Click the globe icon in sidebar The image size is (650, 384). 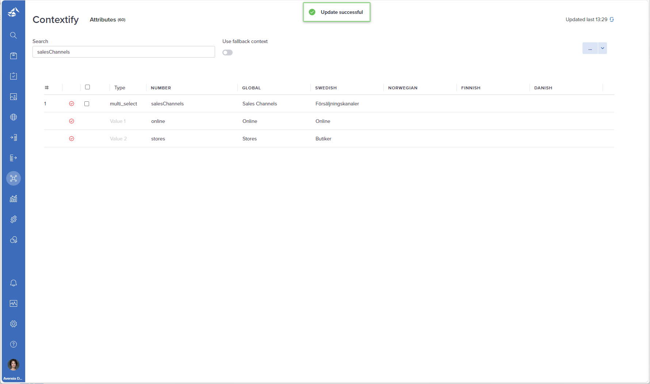point(14,117)
